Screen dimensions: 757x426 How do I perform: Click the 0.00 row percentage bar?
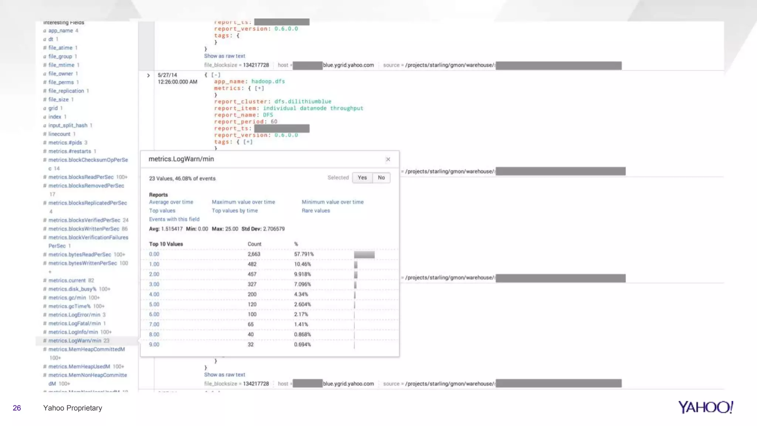click(364, 254)
